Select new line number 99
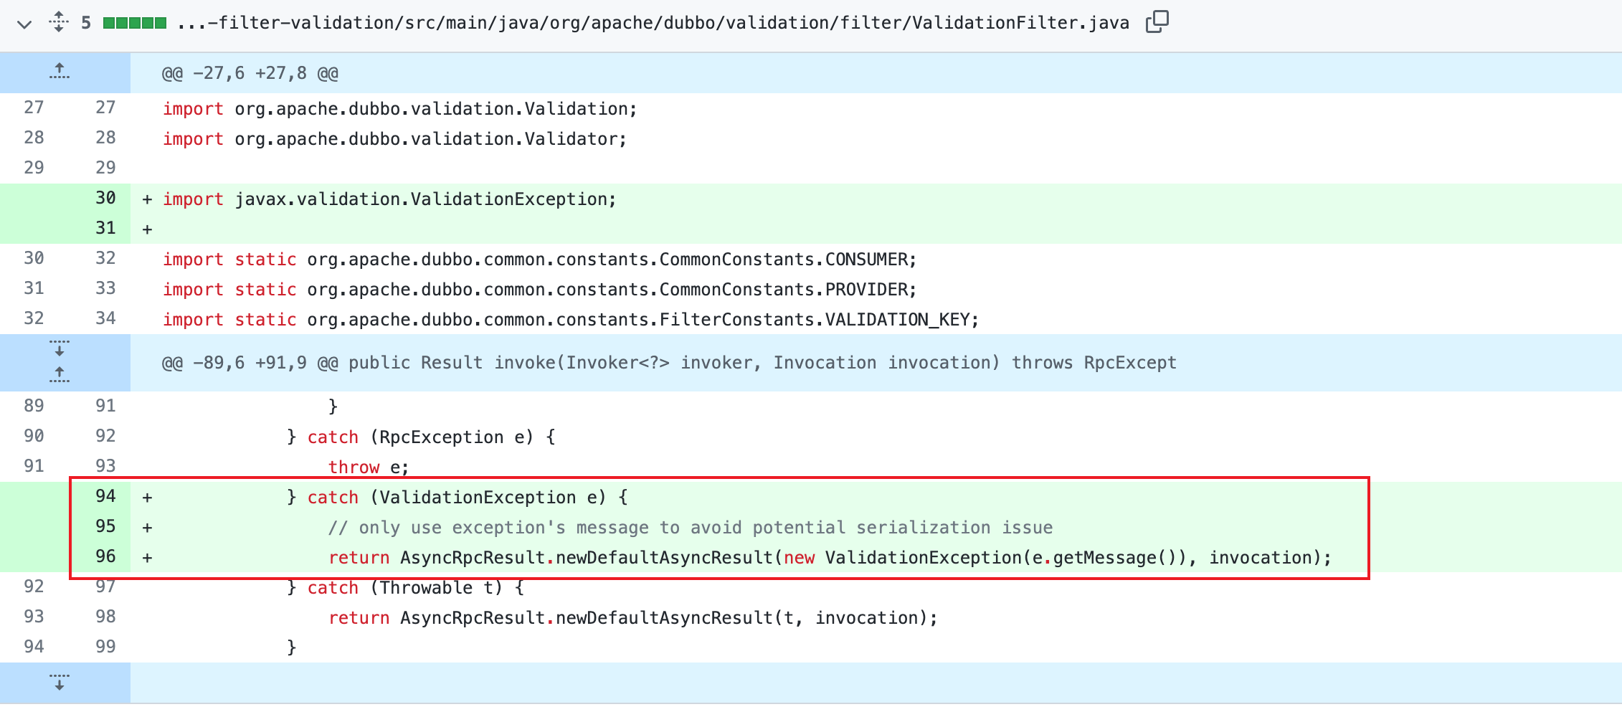This screenshot has width=1622, height=717. point(105,647)
